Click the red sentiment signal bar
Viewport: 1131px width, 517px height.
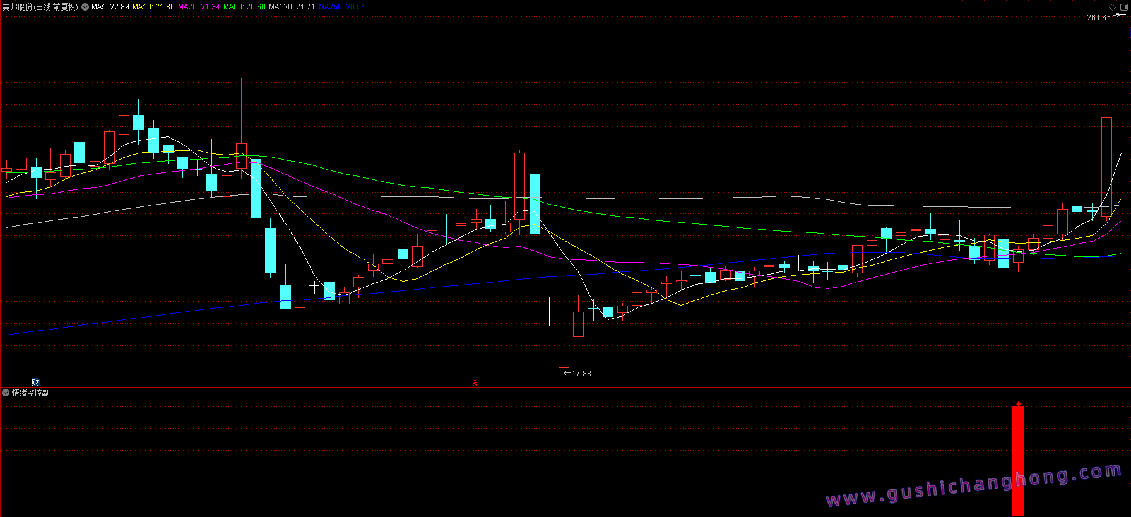[x=1018, y=461]
